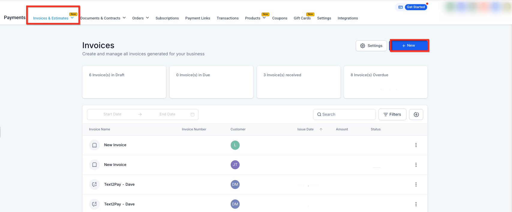
Task: Click the calendar icon in date range field
Action: point(193,115)
